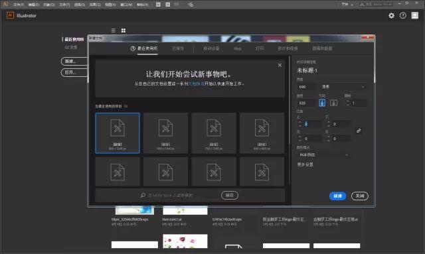Switch home screen to list view
Viewport: 425px width, 254px height.
pyautogui.click(x=114, y=31)
